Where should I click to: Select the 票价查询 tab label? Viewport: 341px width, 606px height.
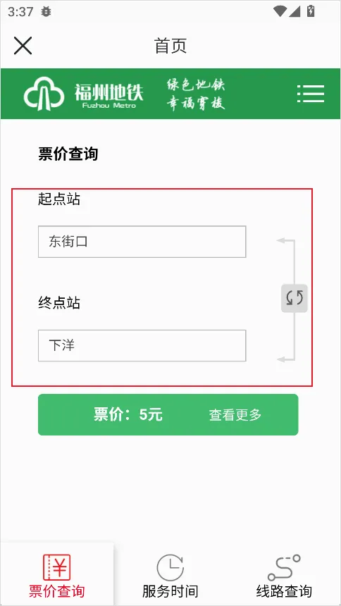point(57,591)
